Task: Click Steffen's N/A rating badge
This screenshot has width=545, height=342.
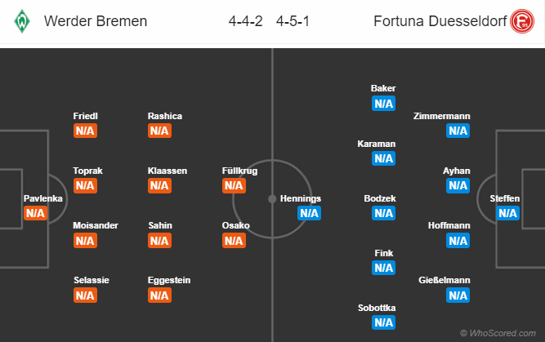Action: [x=507, y=213]
